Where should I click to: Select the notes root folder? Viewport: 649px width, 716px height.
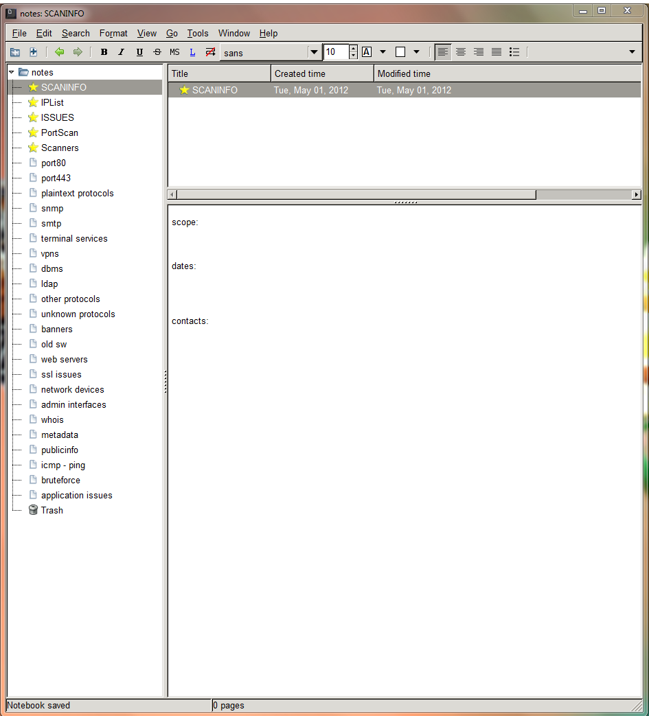[43, 72]
